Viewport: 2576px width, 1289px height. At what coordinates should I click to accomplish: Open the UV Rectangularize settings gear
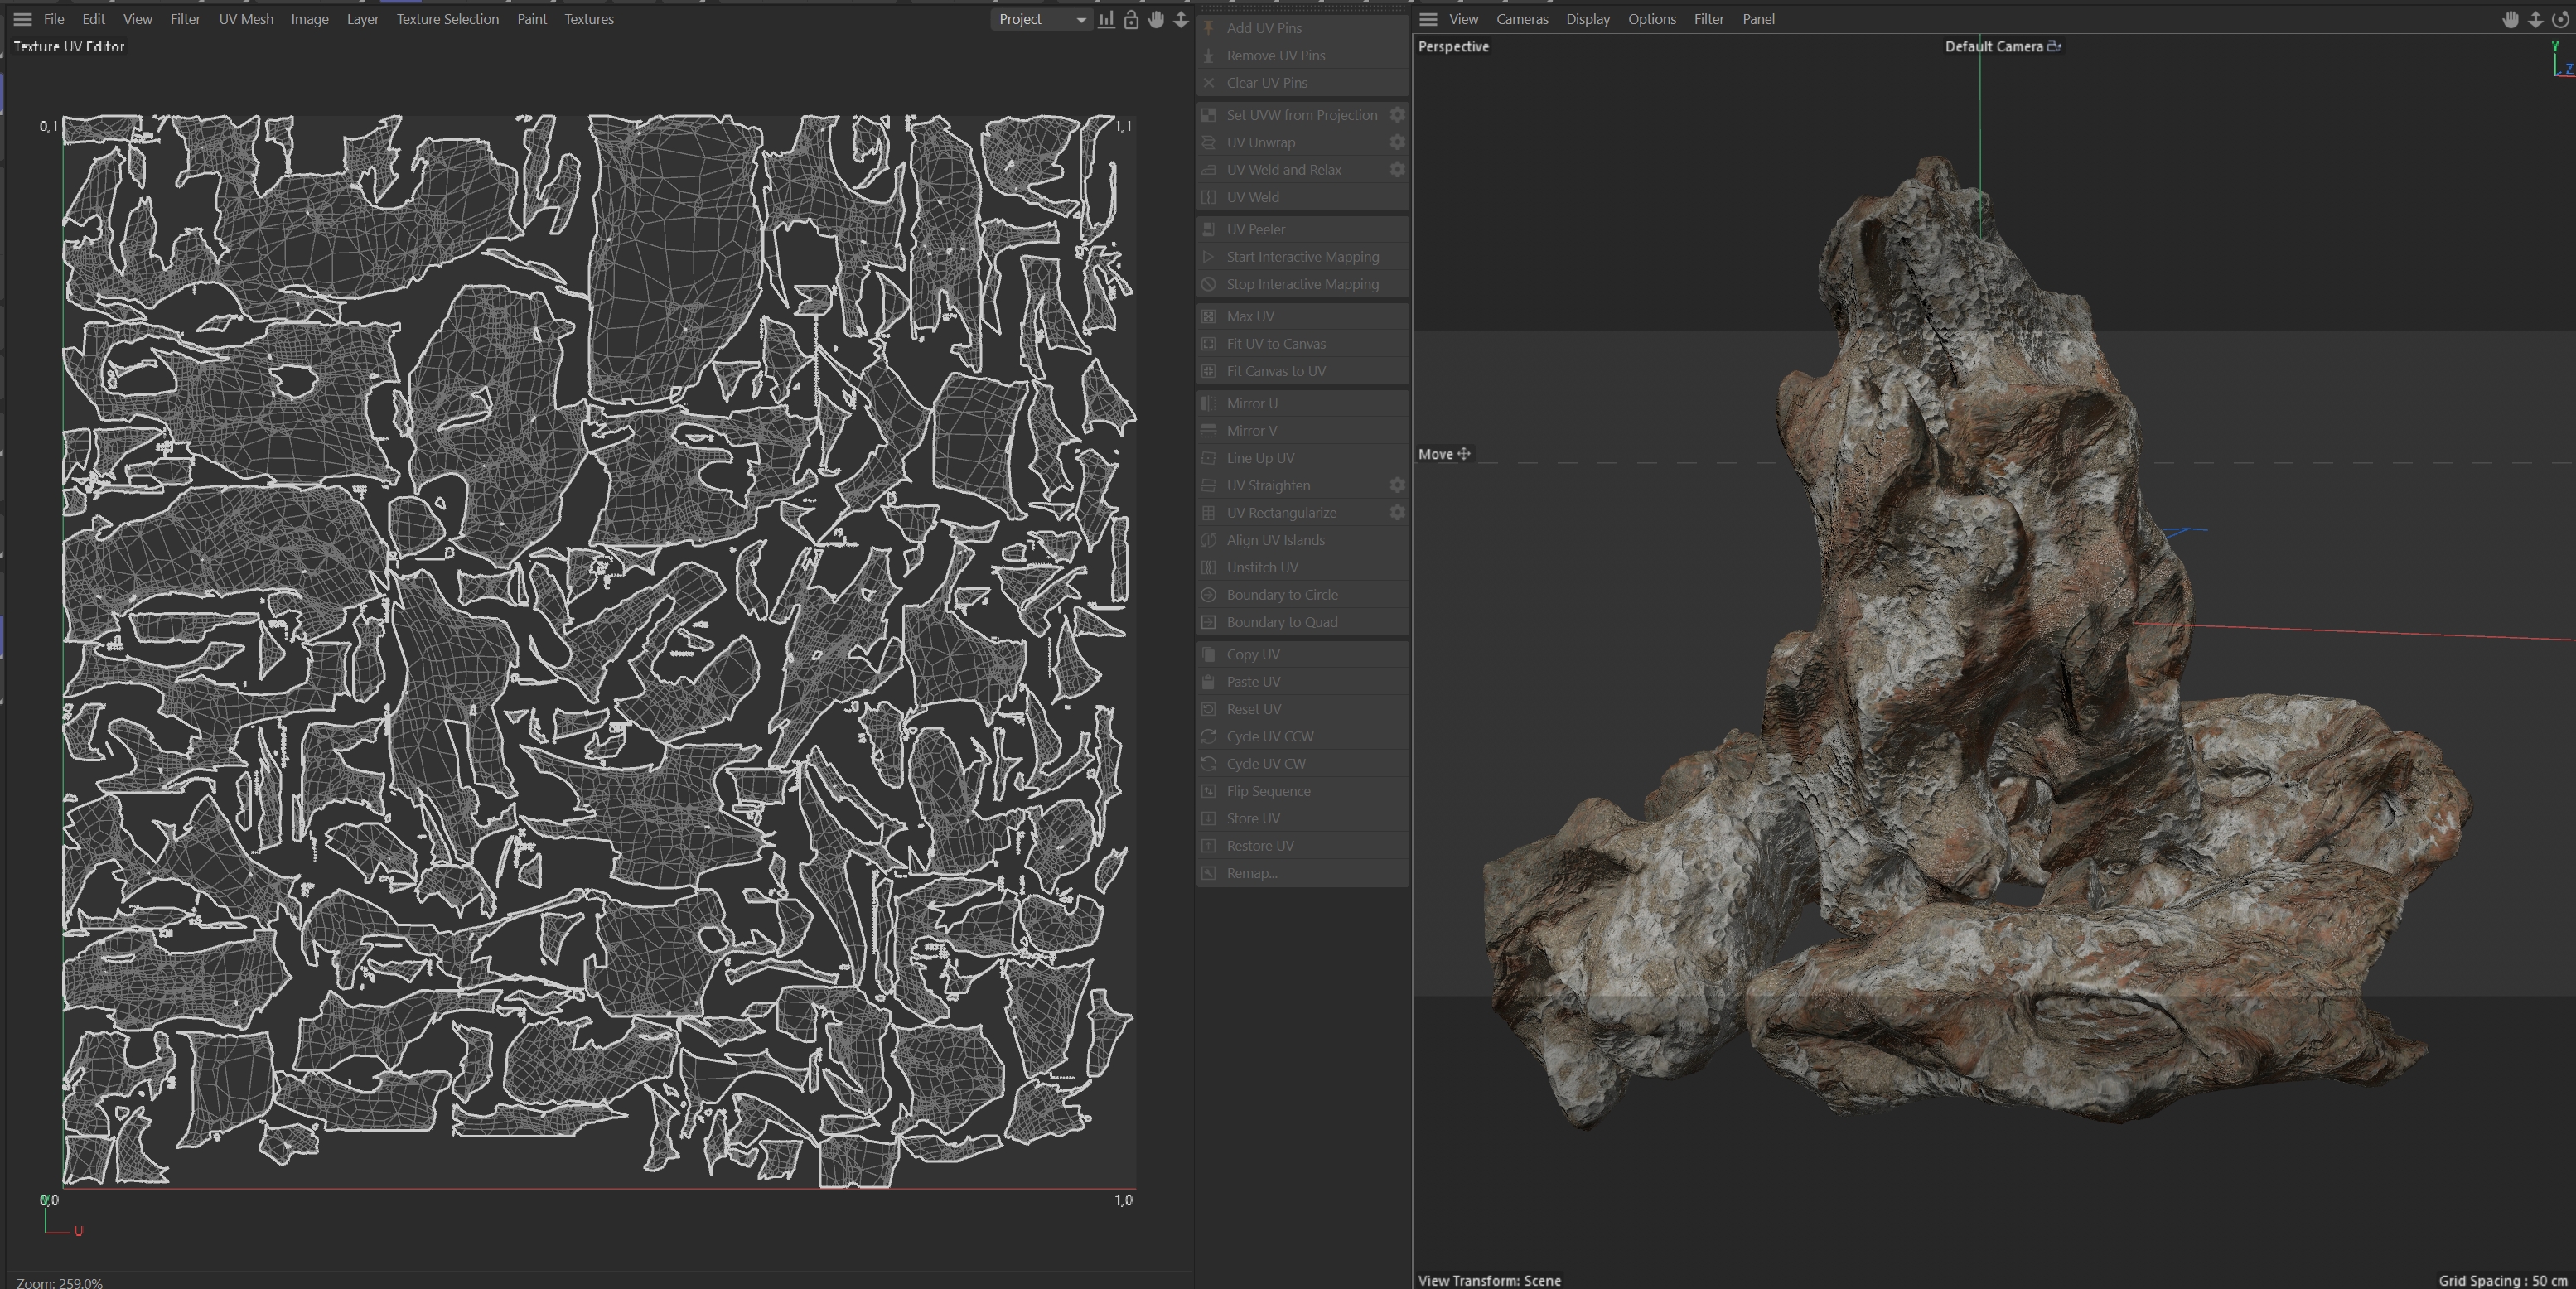coord(1397,512)
